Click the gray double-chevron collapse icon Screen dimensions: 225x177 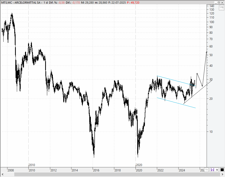click(206, 170)
